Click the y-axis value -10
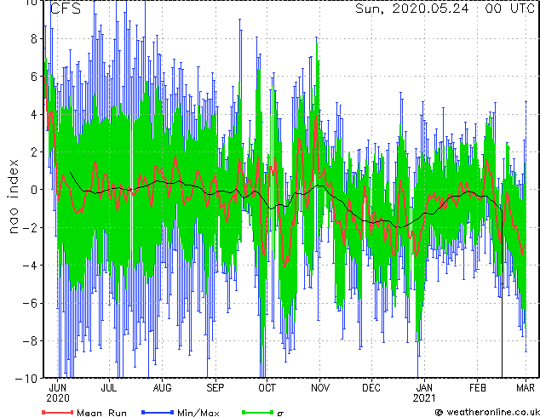 click(26, 379)
